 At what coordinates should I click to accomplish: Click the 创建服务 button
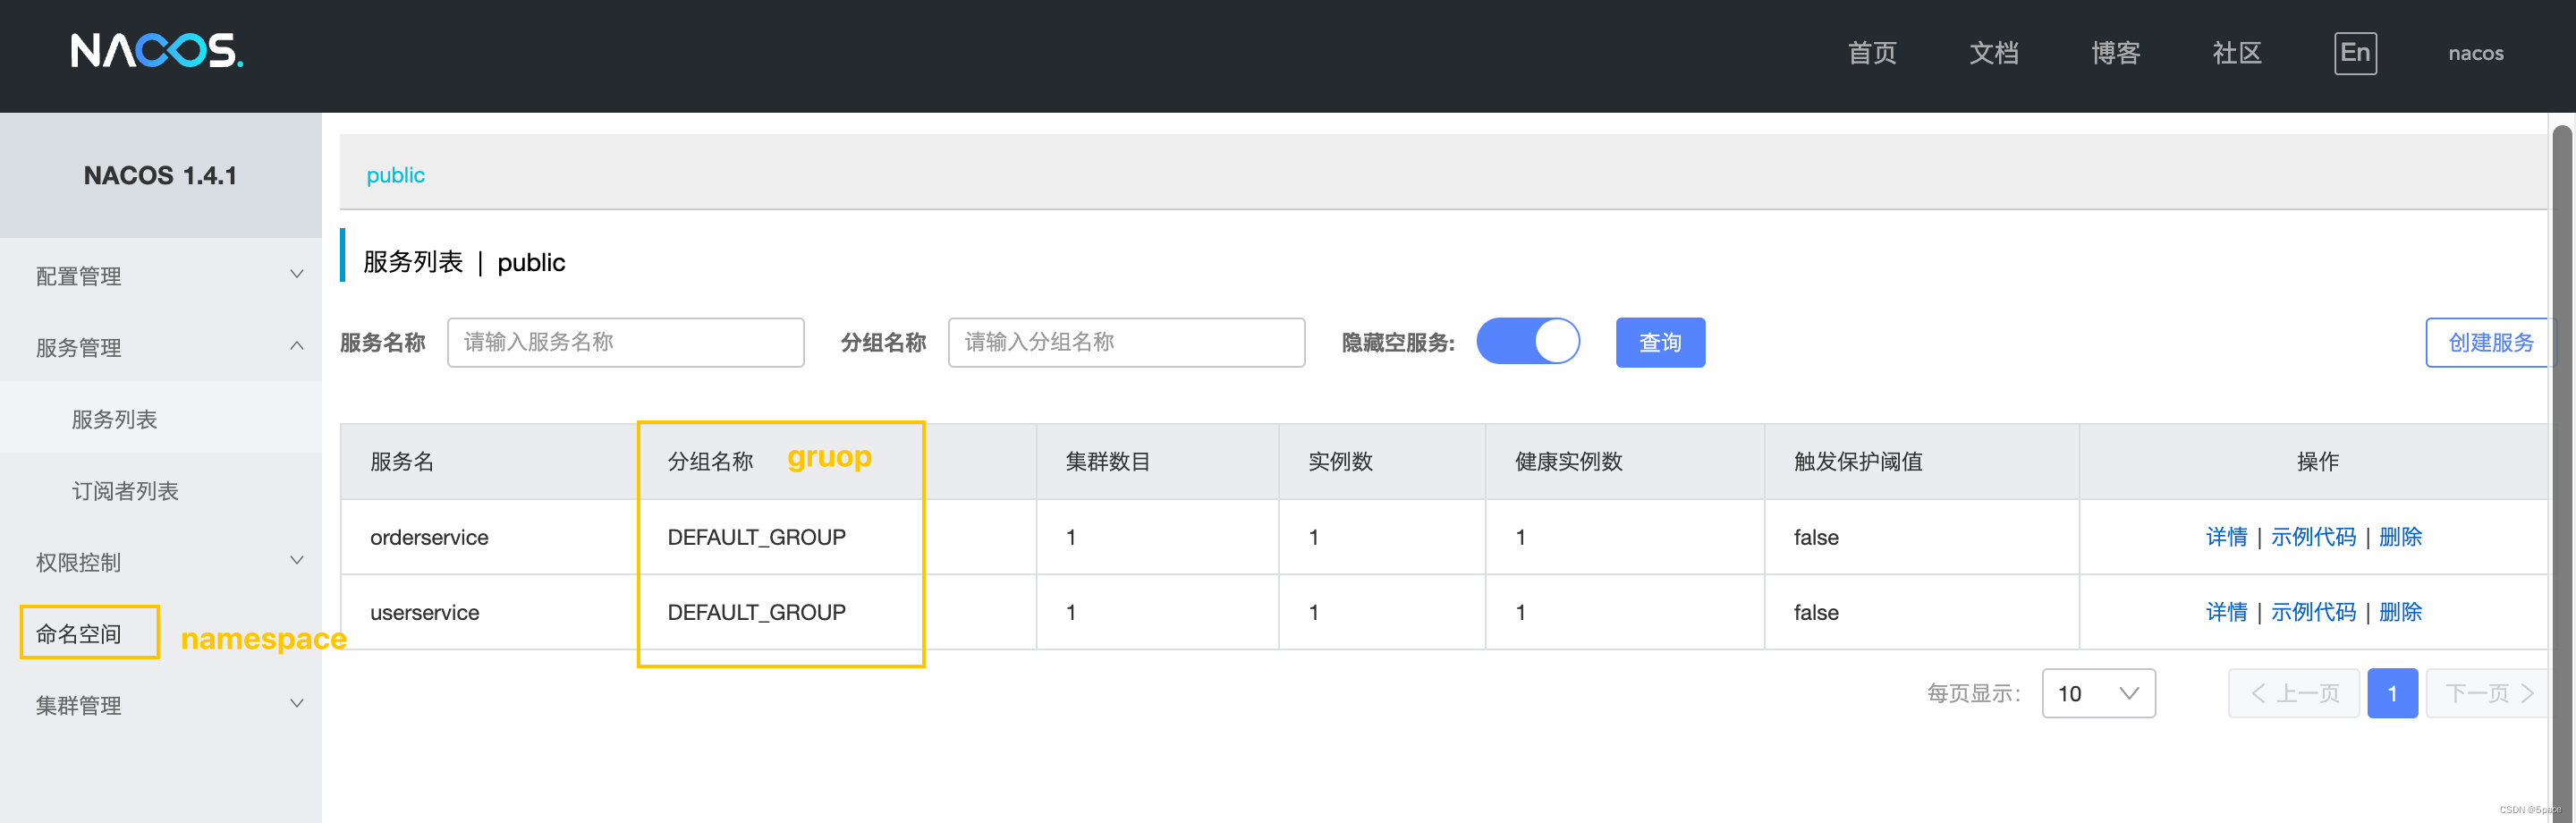2489,342
